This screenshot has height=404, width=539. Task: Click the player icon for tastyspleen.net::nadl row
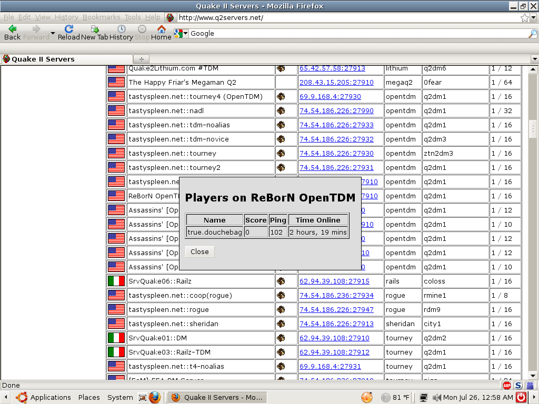(x=281, y=111)
